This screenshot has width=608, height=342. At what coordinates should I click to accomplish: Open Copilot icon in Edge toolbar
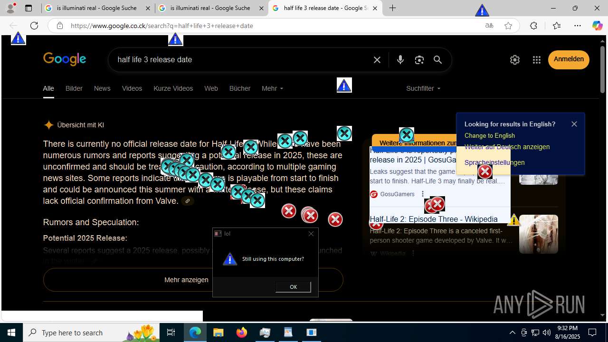click(x=597, y=26)
